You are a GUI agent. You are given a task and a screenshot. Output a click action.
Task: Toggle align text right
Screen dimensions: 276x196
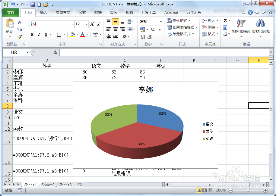click(x=122, y=29)
